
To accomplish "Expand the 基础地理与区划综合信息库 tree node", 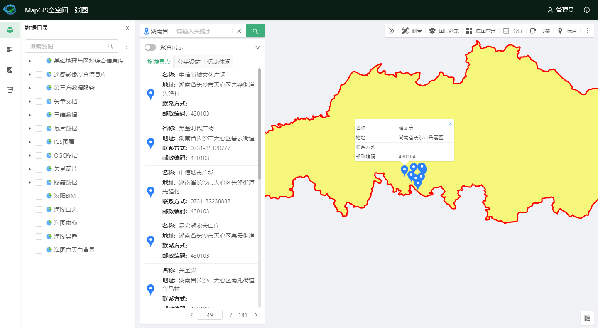I will point(29,61).
